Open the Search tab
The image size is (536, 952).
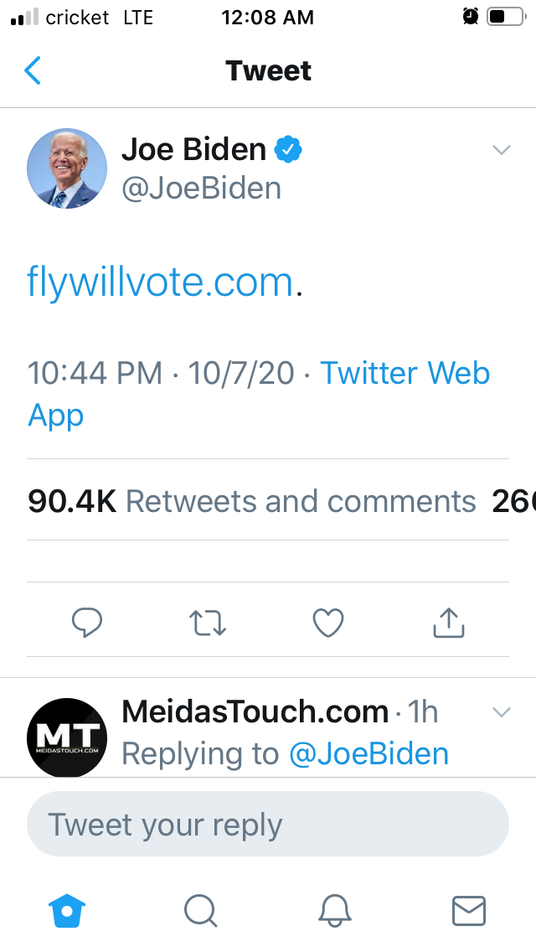(x=200, y=910)
